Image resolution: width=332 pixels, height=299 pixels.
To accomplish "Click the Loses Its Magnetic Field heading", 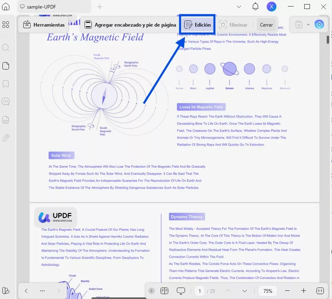I will click(201, 107).
